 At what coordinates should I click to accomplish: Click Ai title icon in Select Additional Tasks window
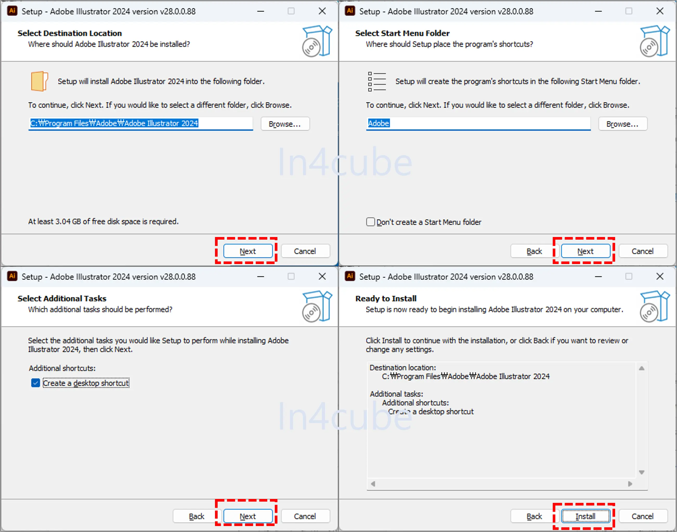(x=12, y=276)
